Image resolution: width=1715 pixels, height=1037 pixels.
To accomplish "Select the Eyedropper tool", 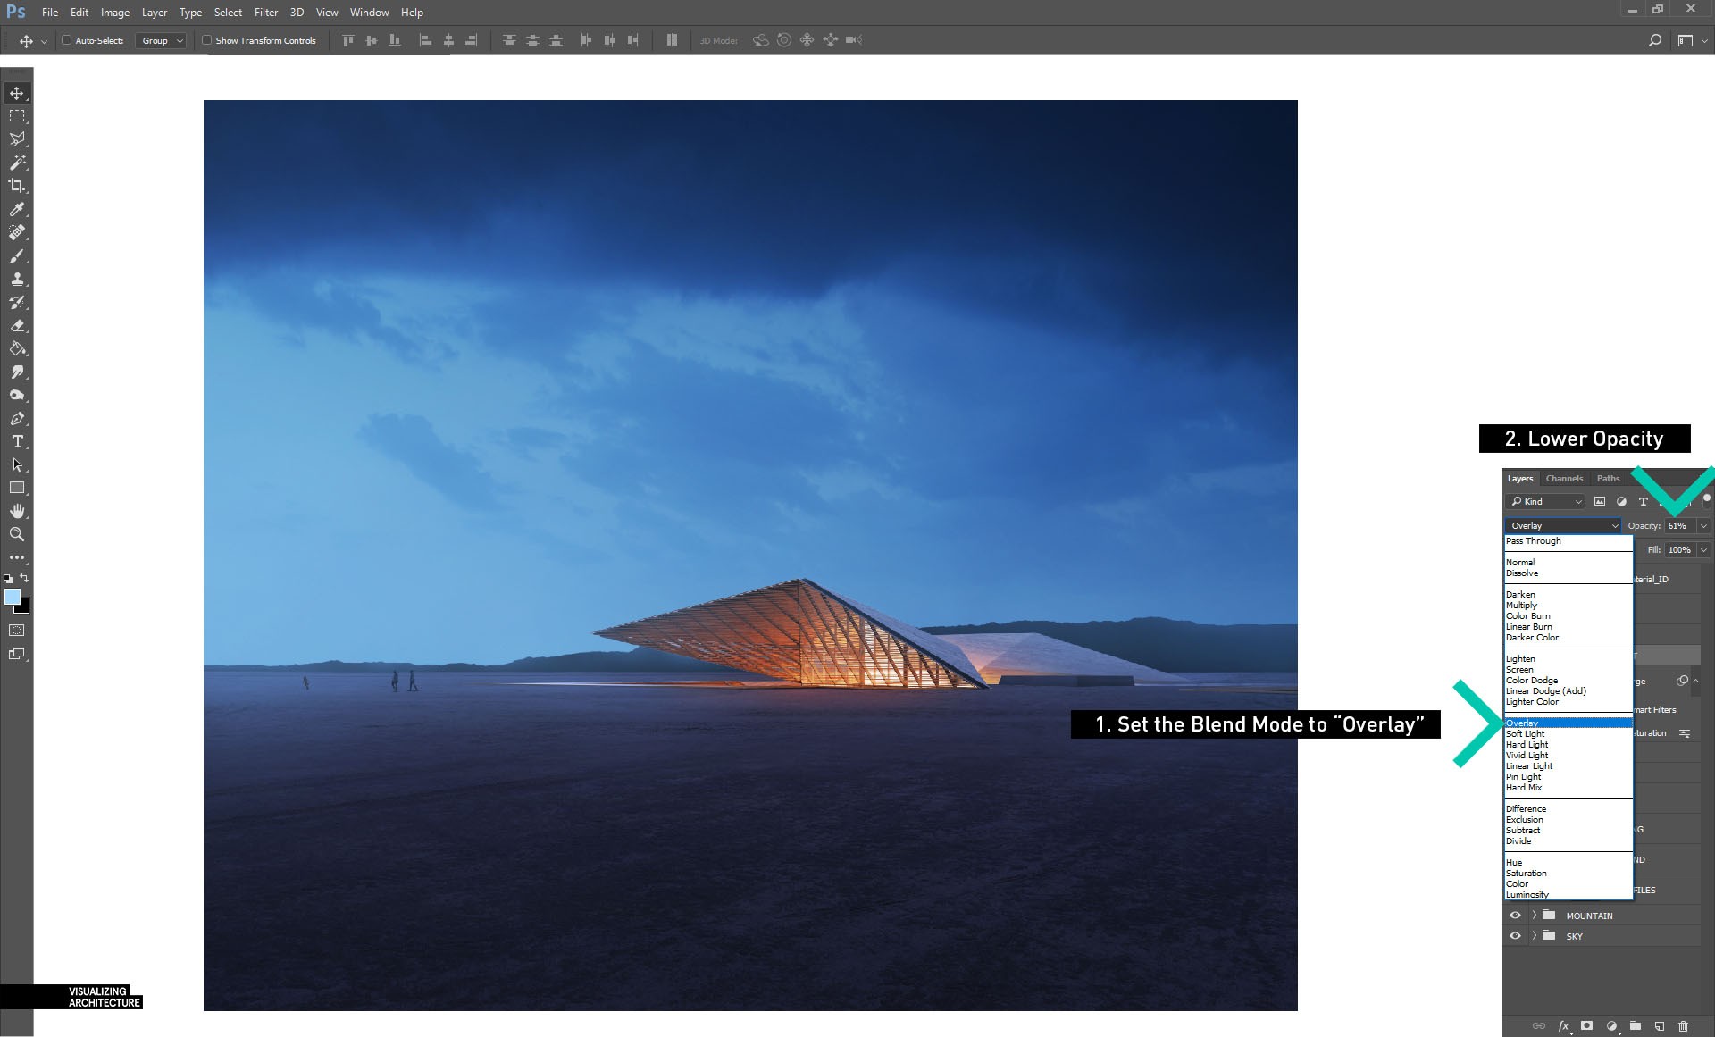I will point(17,209).
